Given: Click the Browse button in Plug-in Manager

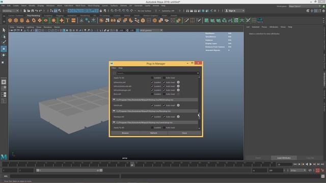Looking at the screenshot, I should pyautogui.click(x=125, y=133).
